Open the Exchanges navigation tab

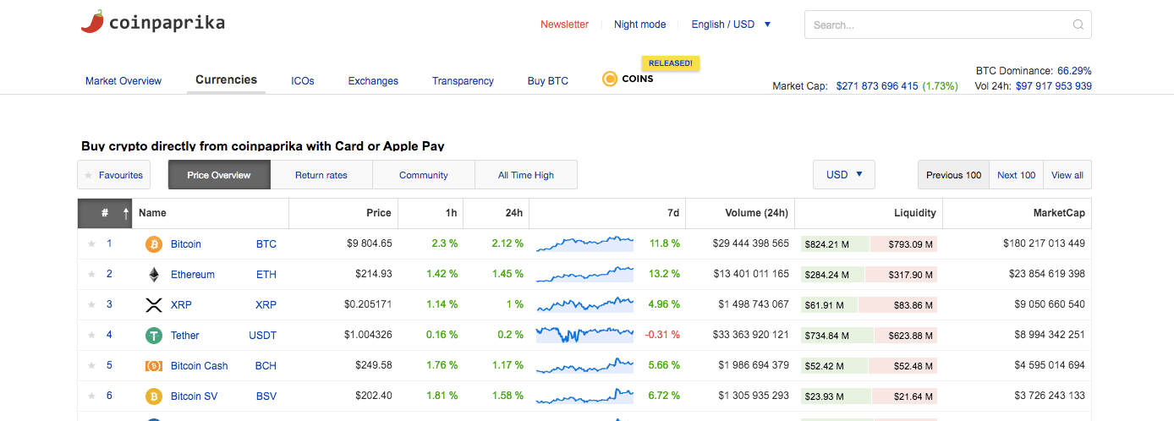[x=373, y=81]
